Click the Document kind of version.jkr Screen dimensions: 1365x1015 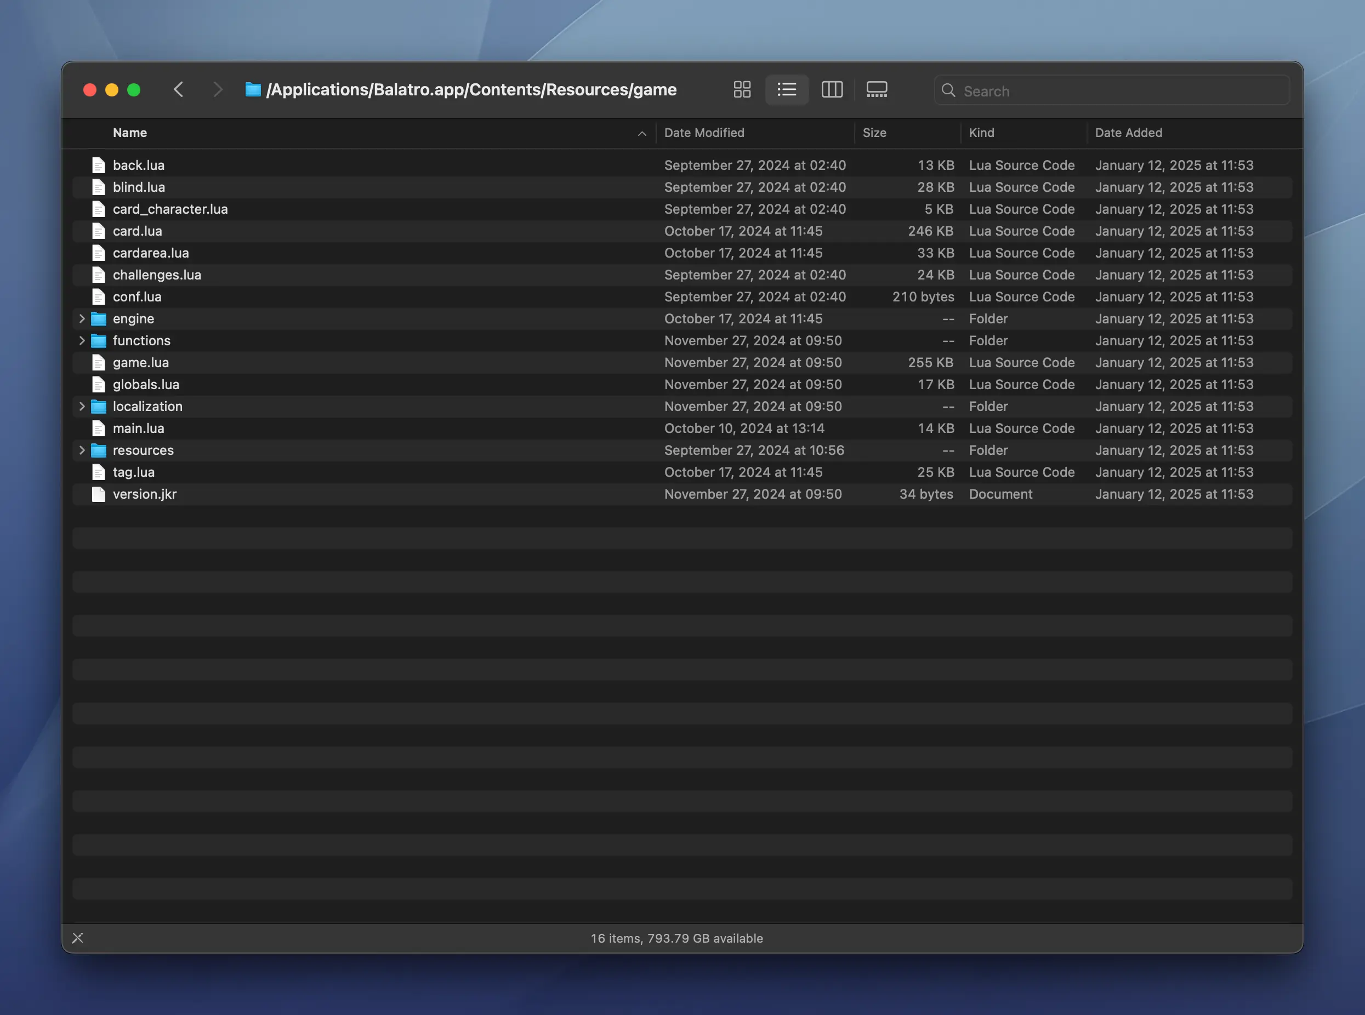point(1000,494)
